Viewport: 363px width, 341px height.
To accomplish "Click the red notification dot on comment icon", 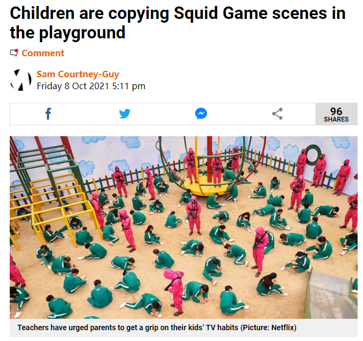I will tap(16, 51).
